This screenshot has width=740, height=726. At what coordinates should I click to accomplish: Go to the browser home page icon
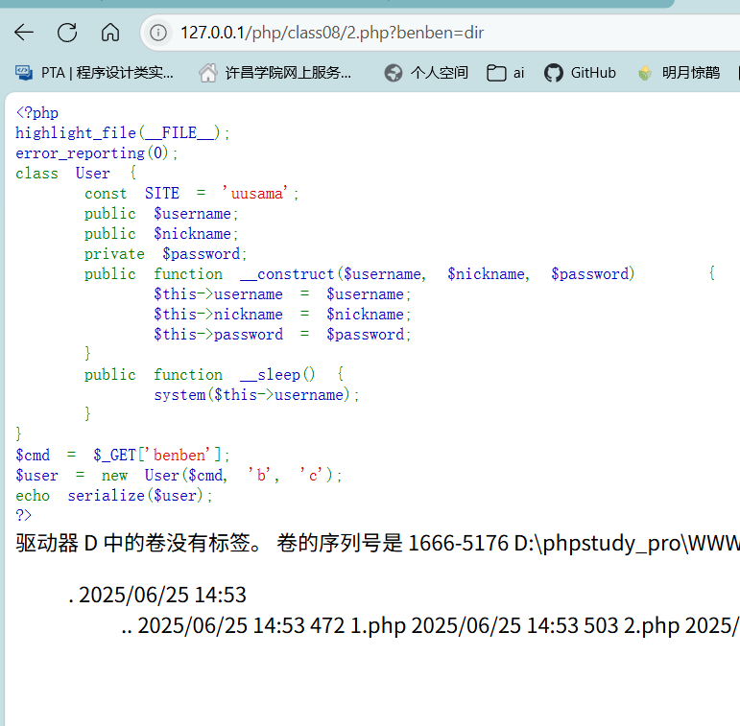point(110,33)
